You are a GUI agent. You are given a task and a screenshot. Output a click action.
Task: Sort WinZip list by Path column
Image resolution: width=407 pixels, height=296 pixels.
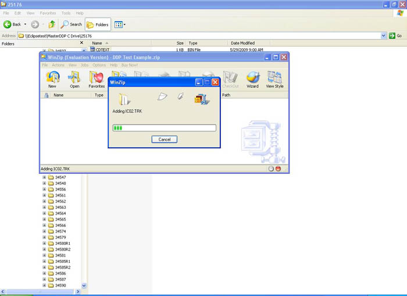226,95
